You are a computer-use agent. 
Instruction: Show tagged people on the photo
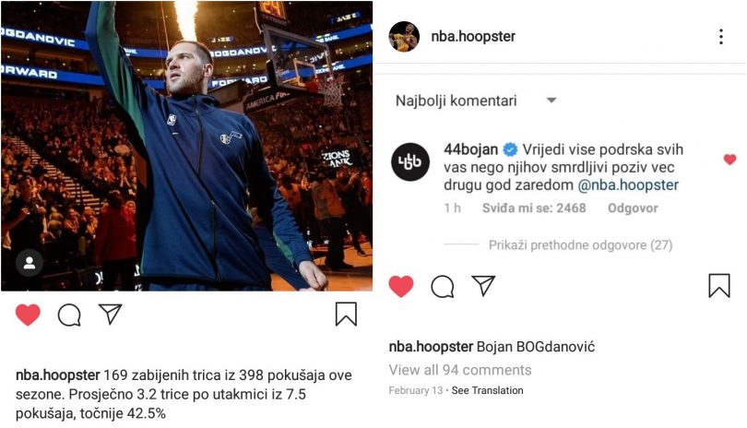(x=30, y=263)
